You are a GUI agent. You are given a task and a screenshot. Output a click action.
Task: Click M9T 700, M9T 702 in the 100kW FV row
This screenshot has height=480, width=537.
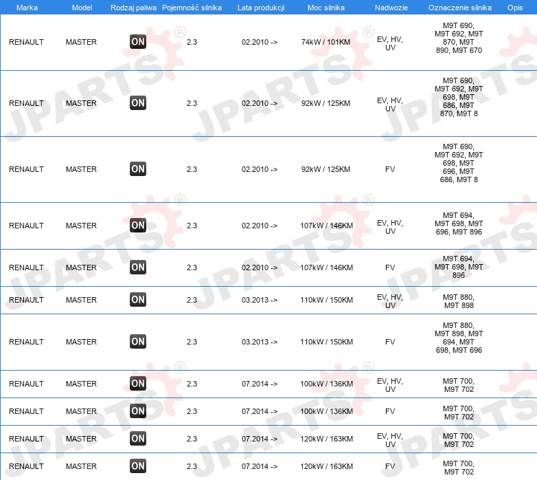coord(459,413)
